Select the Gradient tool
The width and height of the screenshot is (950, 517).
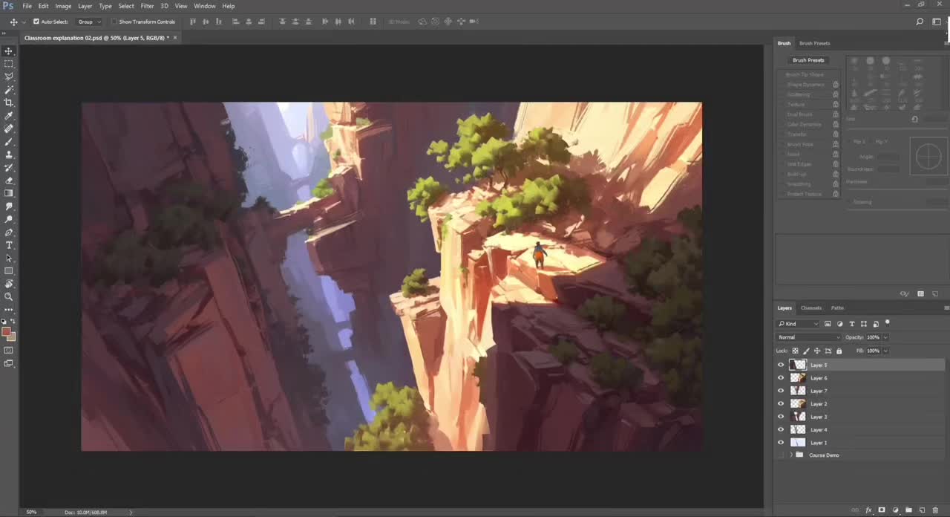click(x=9, y=193)
